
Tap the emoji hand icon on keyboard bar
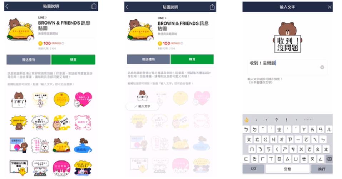pos(247,120)
